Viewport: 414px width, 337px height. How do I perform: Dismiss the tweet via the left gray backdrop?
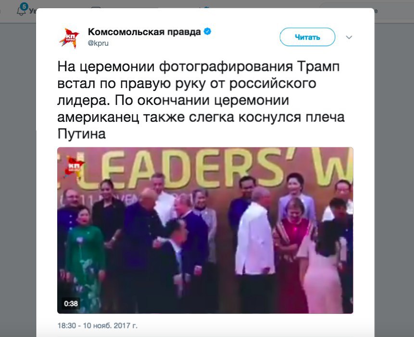(x=18, y=180)
